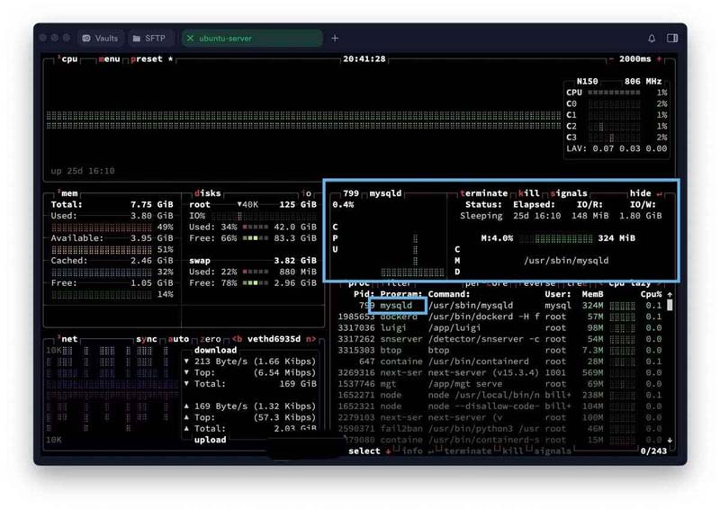Click the process list scrollbar
Screen dimensions: 720x509
point(669,369)
